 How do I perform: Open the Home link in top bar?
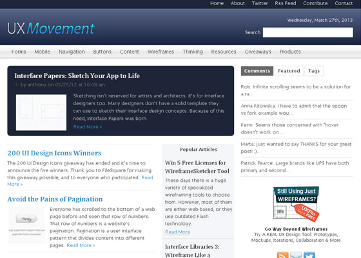tap(217, 3)
